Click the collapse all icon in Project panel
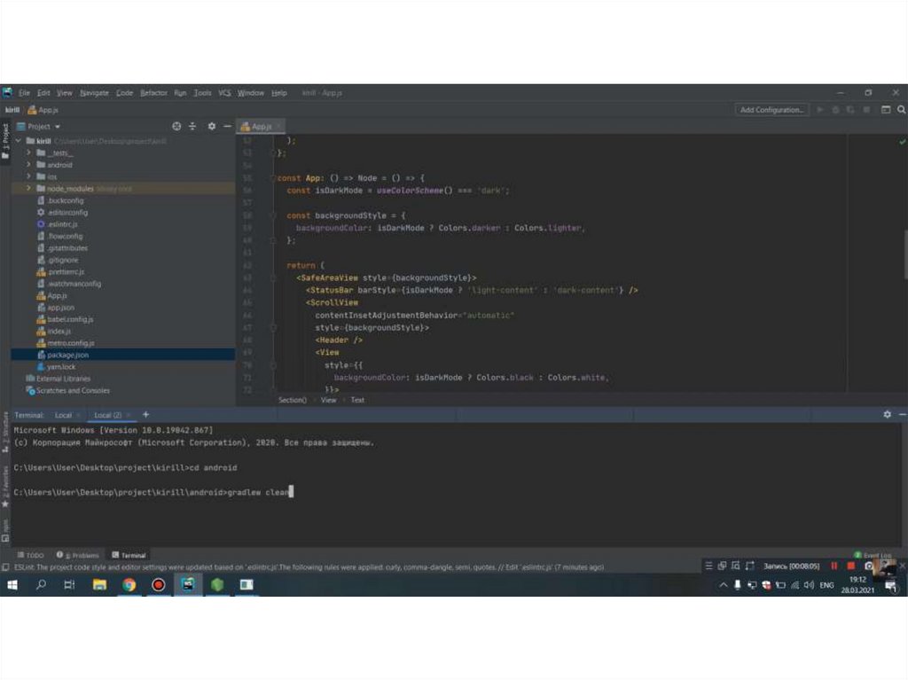908x680 pixels. [x=192, y=126]
